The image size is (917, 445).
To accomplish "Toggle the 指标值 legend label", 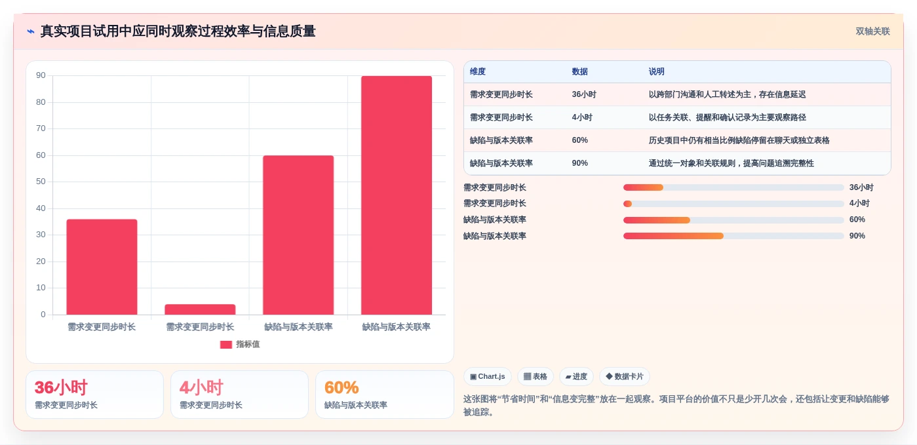I will (x=248, y=345).
